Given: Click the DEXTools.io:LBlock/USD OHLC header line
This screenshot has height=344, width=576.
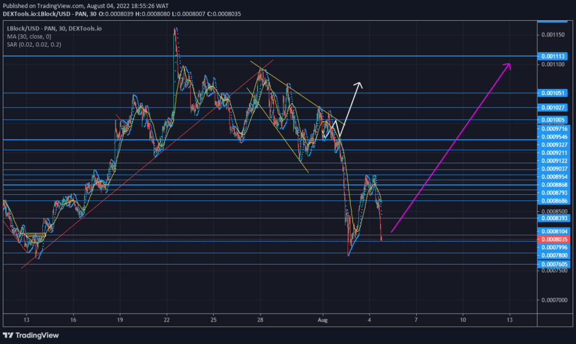Looking at the screenshot, I should (x=122, y=14).
